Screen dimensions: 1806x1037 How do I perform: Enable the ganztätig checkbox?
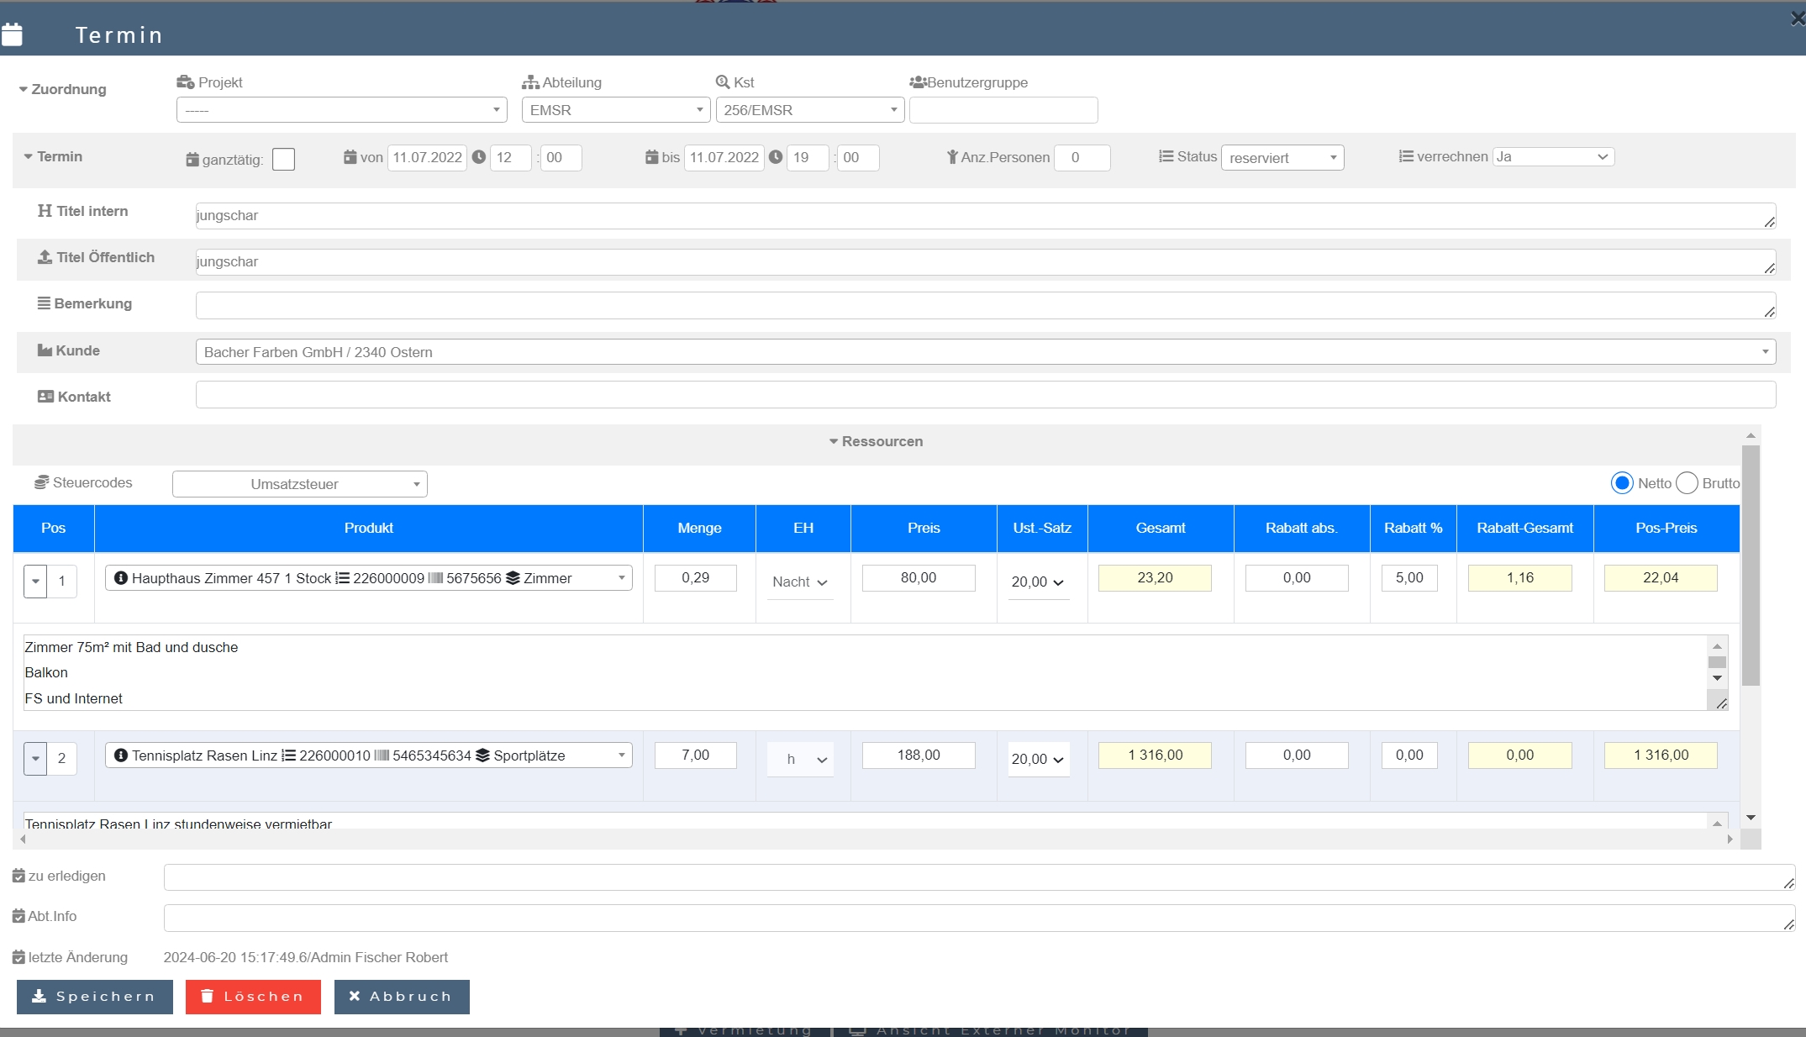click(284, 159)
